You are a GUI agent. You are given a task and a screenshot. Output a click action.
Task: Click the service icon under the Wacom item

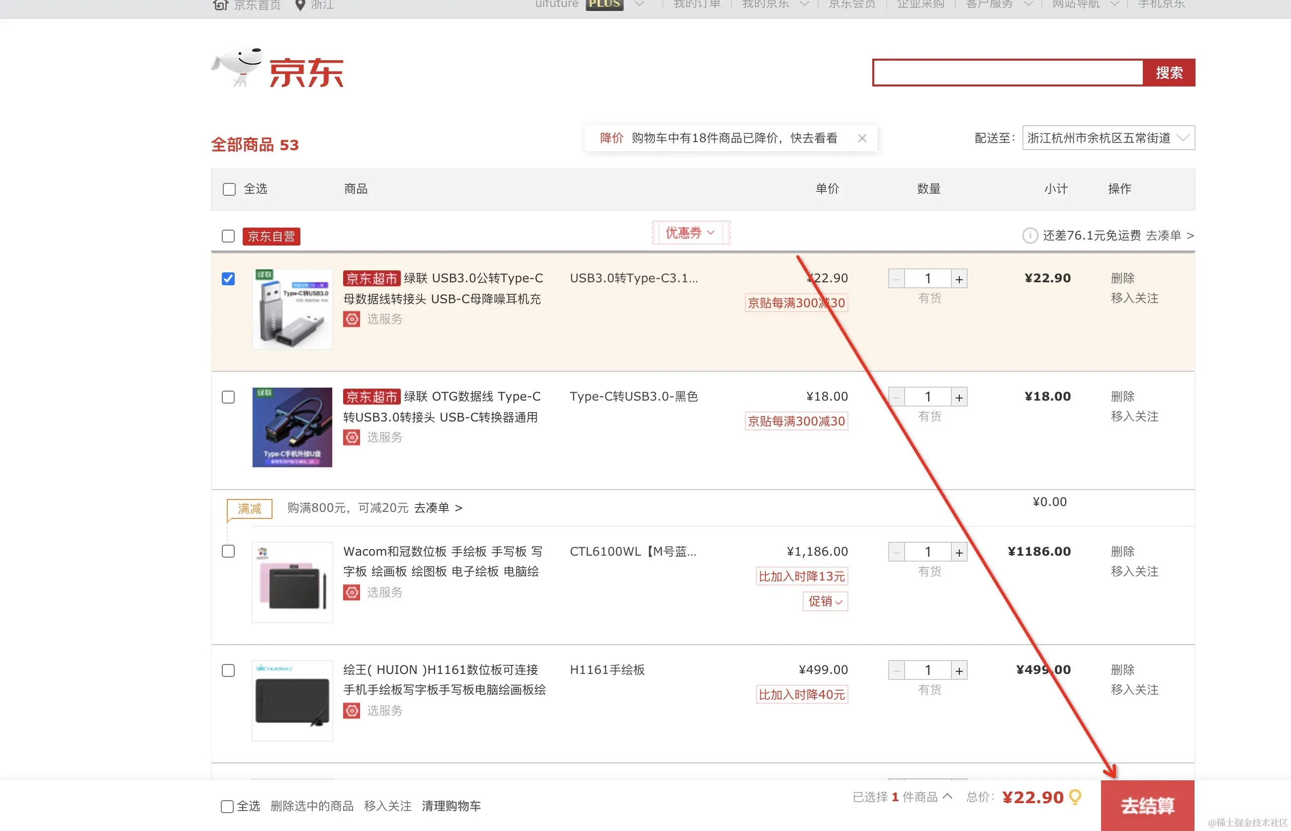pos(352,592)
